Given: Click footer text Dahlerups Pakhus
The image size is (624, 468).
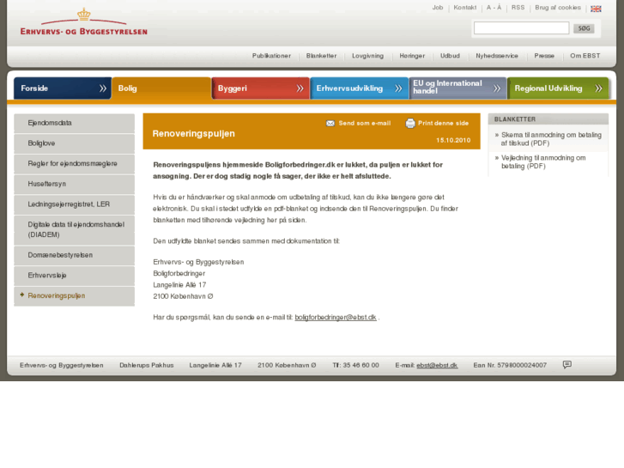Looking at the screenshot, I should 147,365.
